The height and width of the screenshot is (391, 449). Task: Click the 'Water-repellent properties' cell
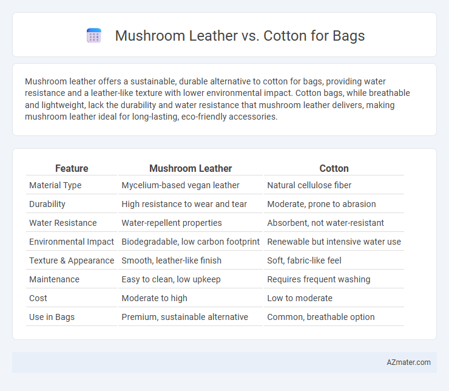(x=172, y=223)
